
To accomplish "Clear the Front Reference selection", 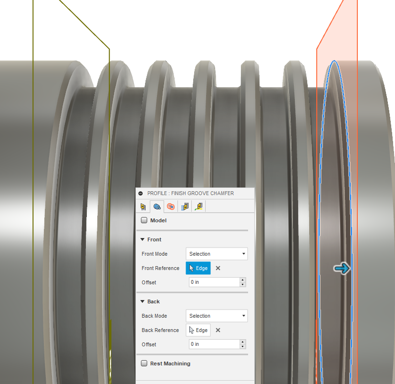I will (x=218, y=268).
